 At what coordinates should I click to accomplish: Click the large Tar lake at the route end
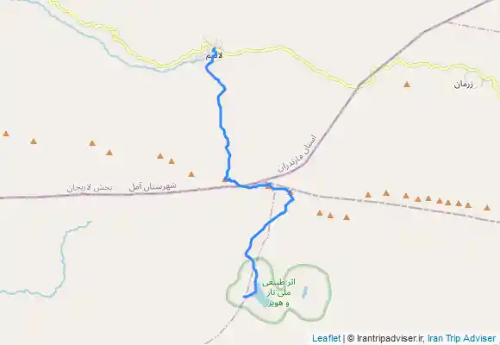point(261,298)
